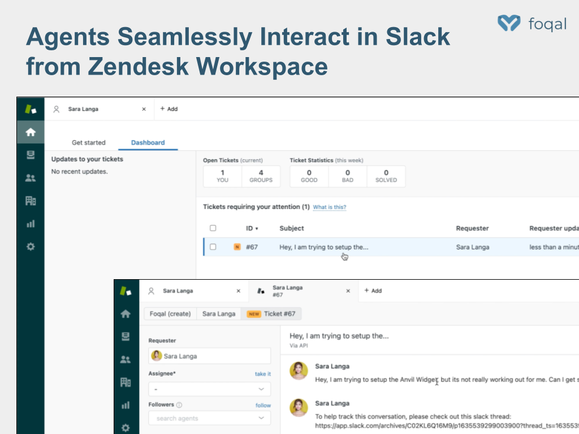Click the 'take it' link beside Assignee

coord(262,374)
